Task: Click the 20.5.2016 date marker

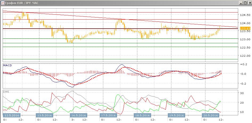Action: point(210,115)
